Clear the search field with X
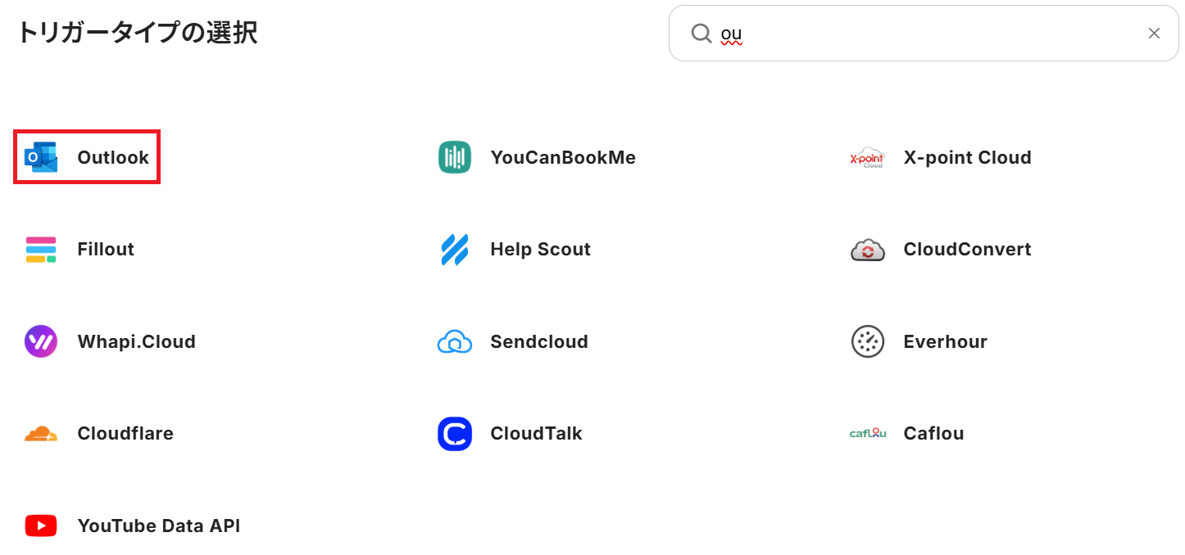Viewport: 1185px width, 555px height. click(x=1154, y=34)
